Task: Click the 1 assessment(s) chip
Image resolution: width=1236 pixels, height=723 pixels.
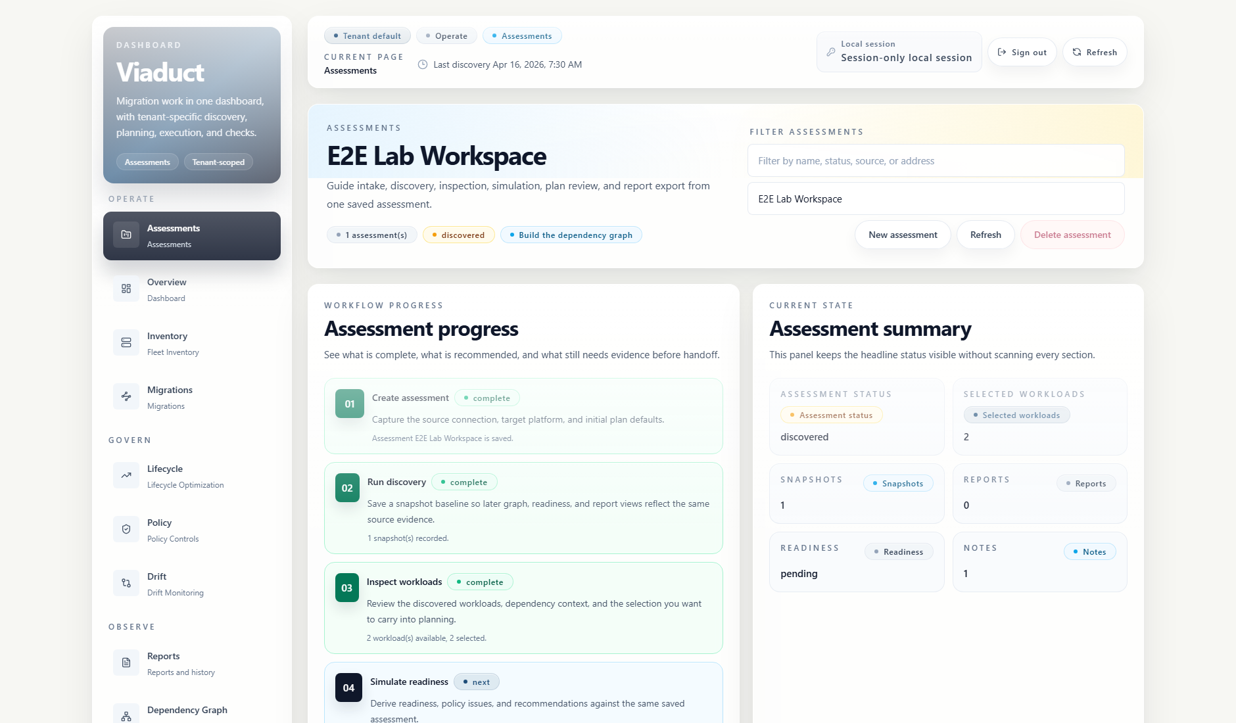Action: [x=371, y=235]
